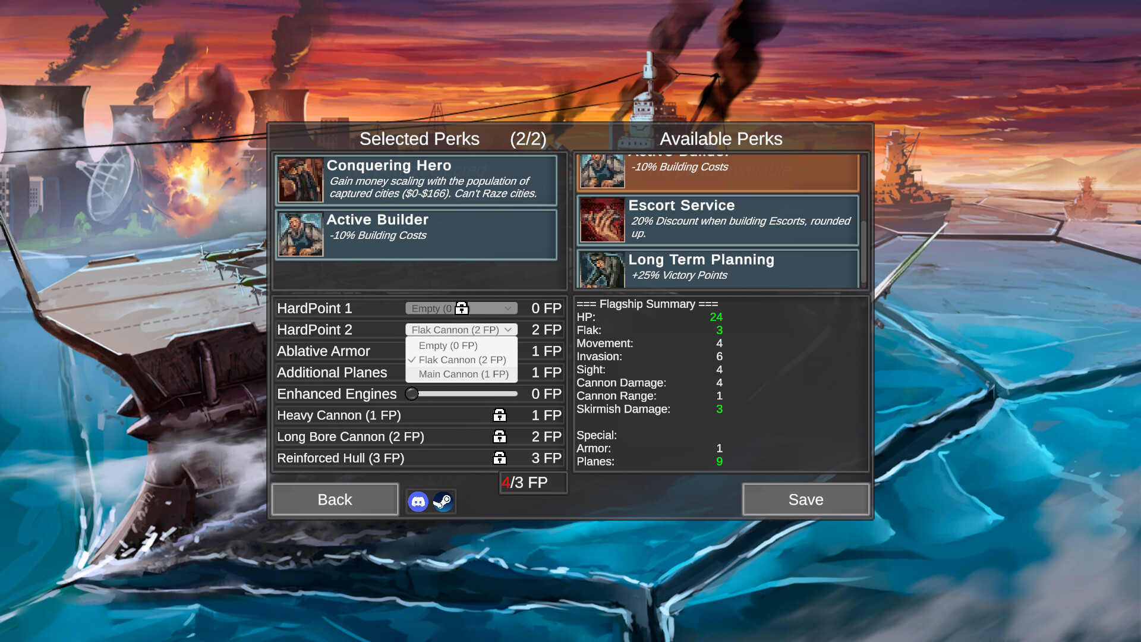Click the Invasion stat label
1141x642 pixels.
(599, 356)
